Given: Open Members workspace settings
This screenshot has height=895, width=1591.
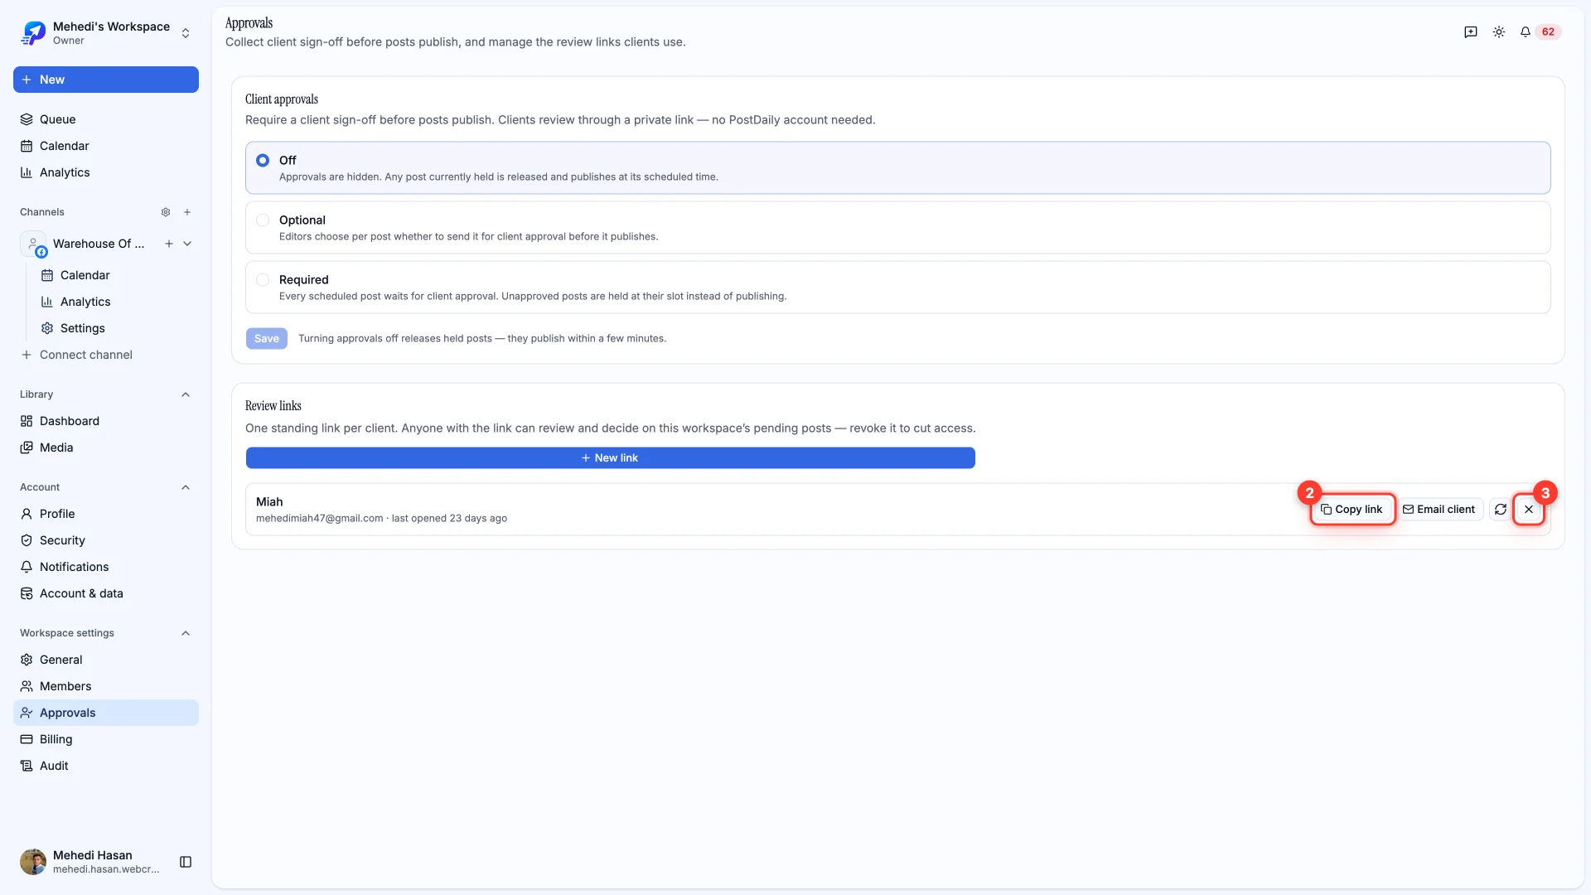Looking at the screenshot, I should click(106, 686).
